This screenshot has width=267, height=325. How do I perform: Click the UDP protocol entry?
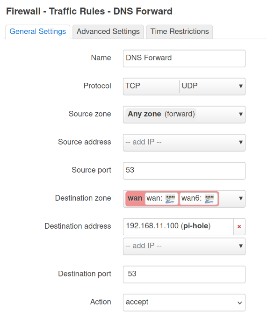189,86
